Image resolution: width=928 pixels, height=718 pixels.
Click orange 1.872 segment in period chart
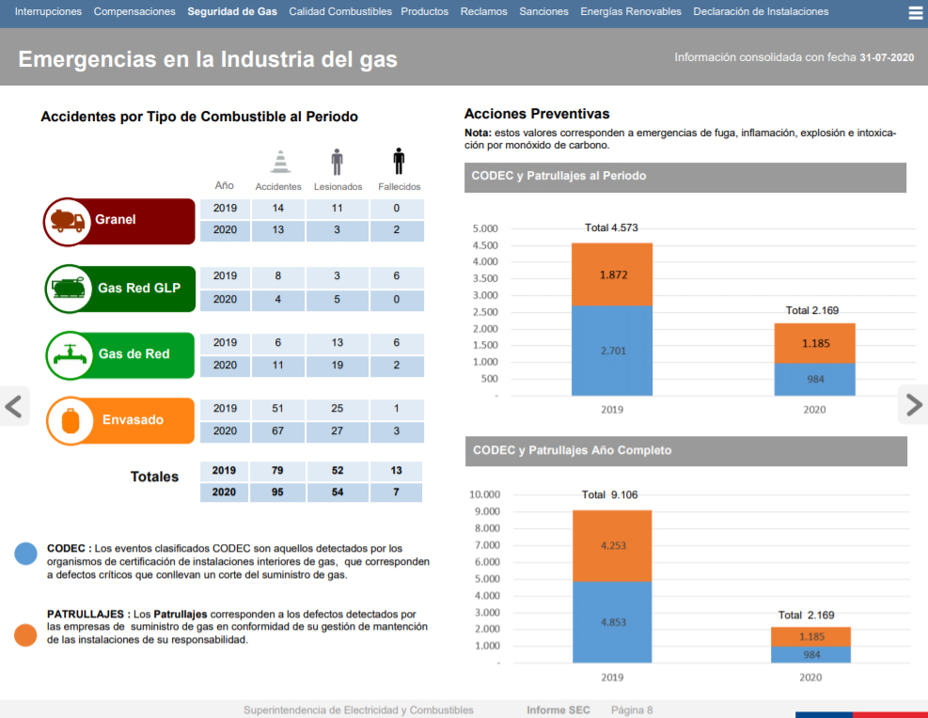[612, 274]
